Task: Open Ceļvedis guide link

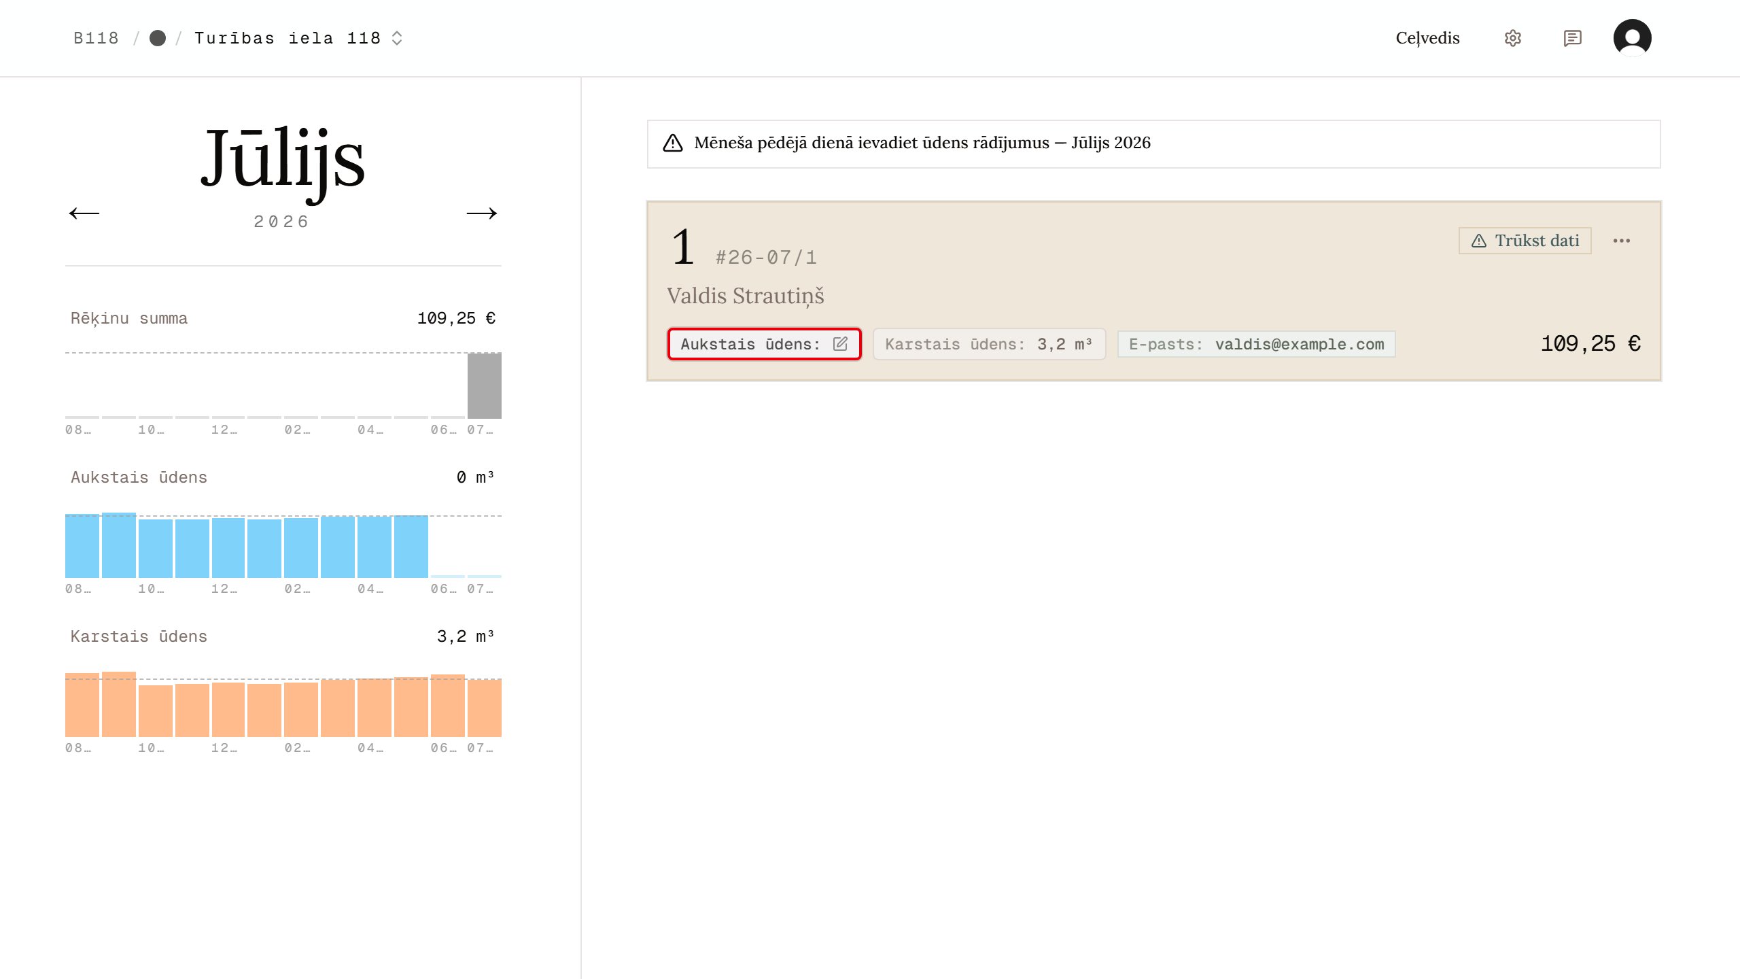Action: pos(1427,38)
